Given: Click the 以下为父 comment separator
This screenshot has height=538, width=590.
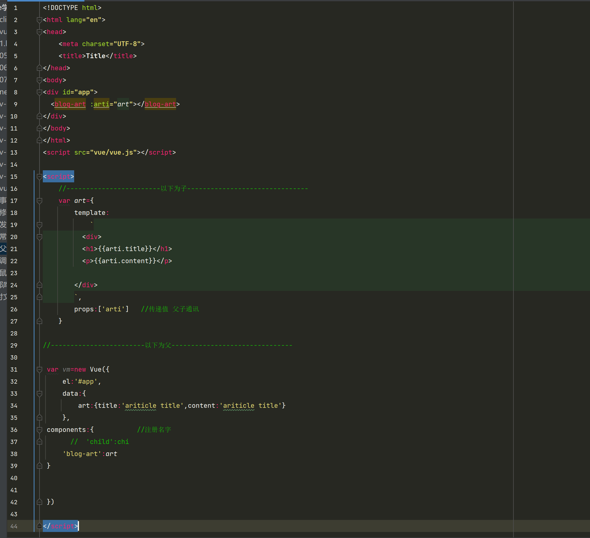Looking at the screenshot, I should (168, 345).
